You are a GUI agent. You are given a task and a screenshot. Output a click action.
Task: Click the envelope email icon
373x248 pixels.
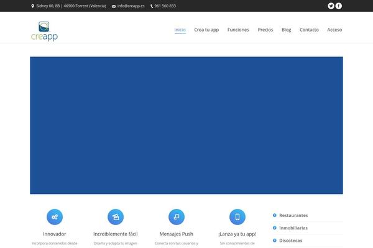pyautogui.click(x=114, y=6)
